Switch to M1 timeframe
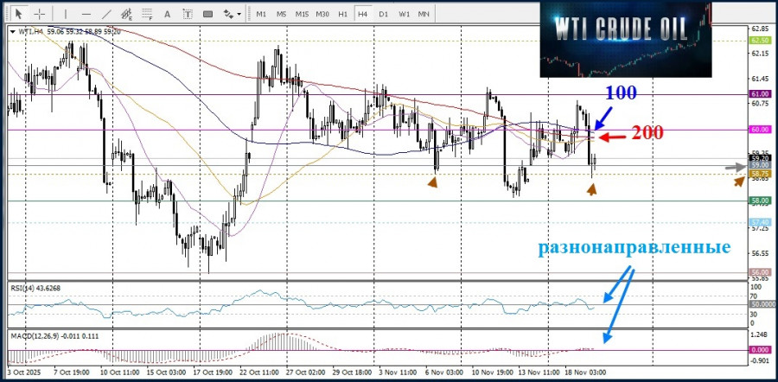Image resolution: width=778 pixels, height=382 pixels. tap(261, 14)
